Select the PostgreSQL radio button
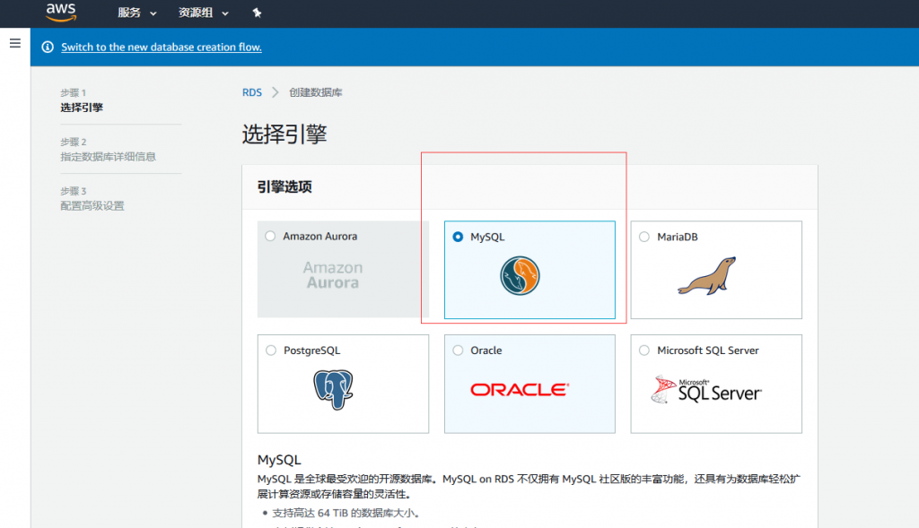Screen dimensions: 919x528 (x=271, y=350)
